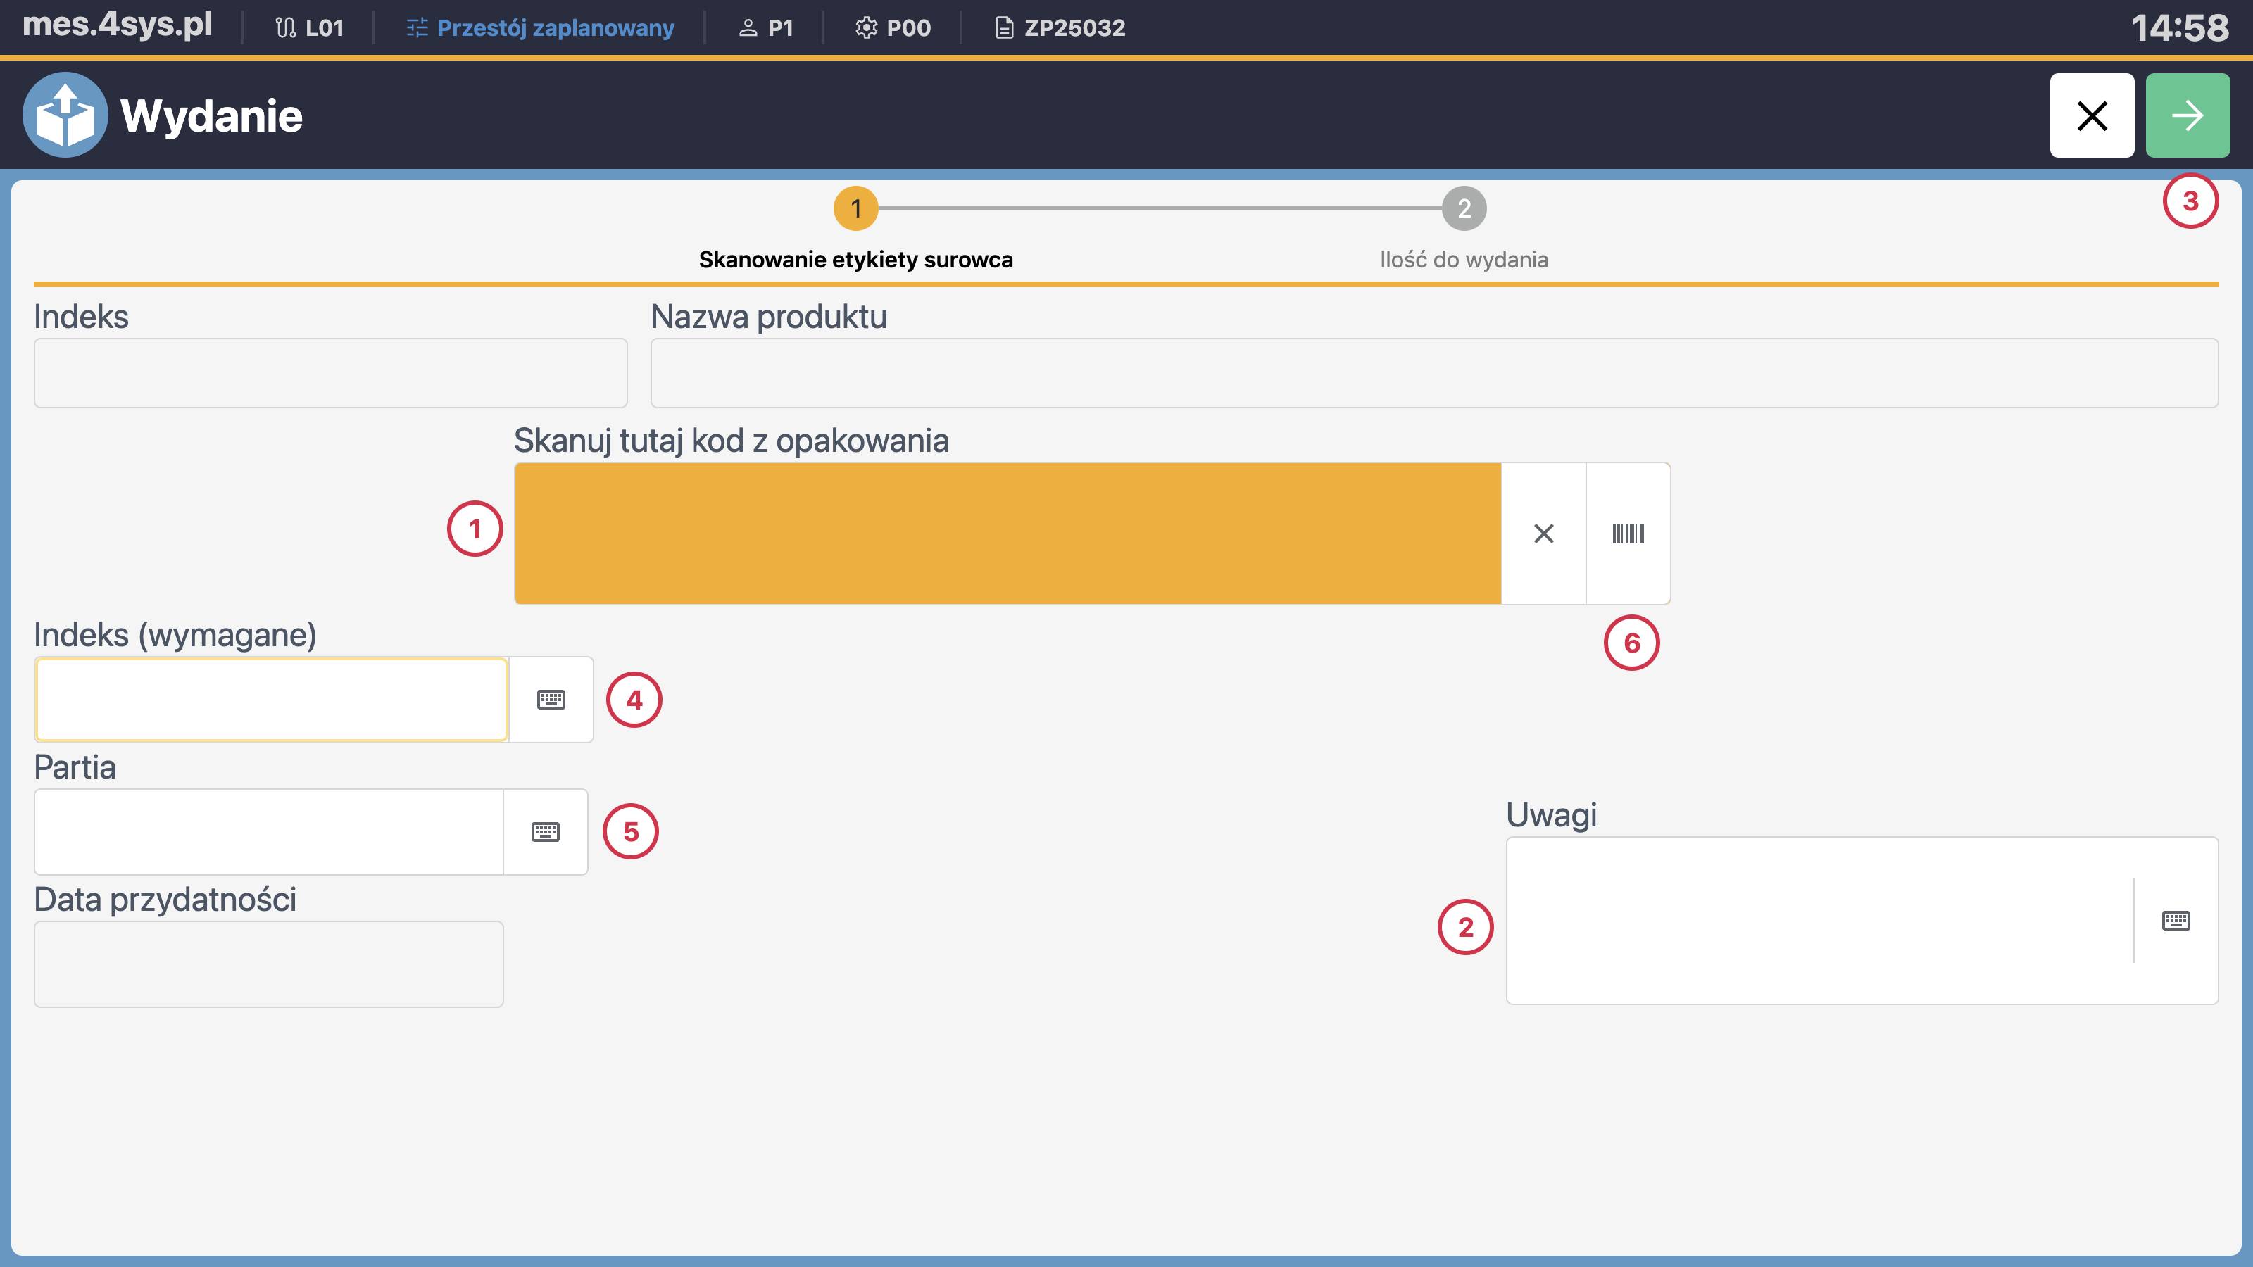The width and height of the screenshot is (2253, 1267).
Task: Proceed using the green arrow button
Action: click(2188, 115)
